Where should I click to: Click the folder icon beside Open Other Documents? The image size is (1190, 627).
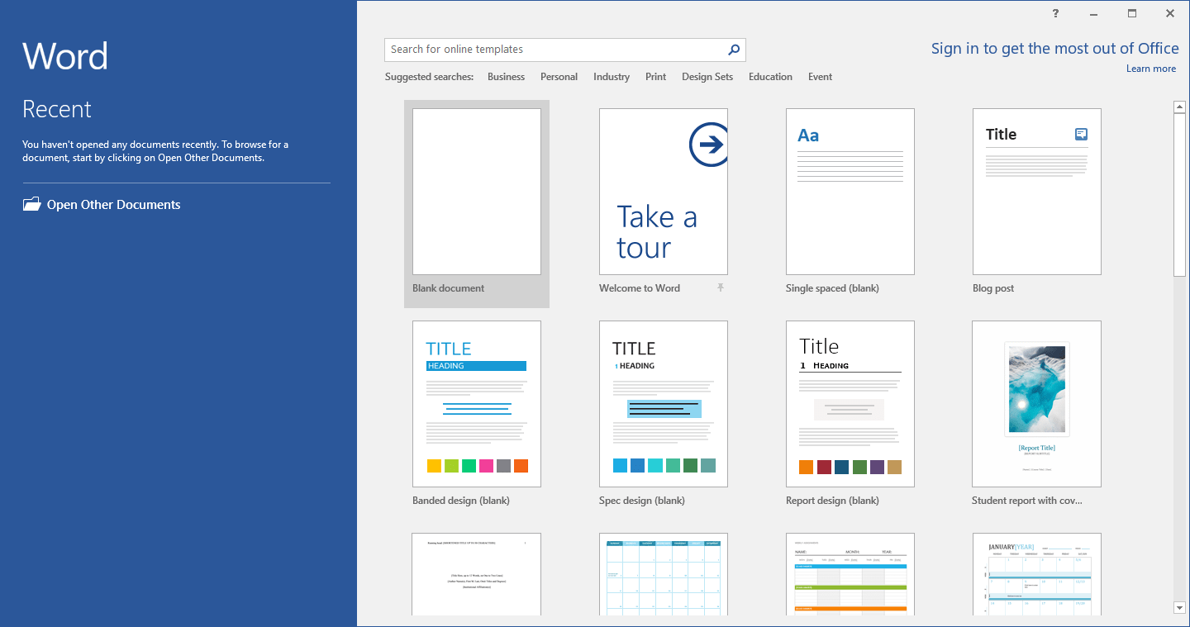(31, 203)
